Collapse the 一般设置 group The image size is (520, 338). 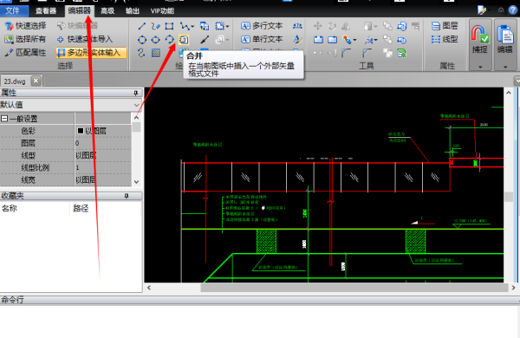click(x=4, y=119)
